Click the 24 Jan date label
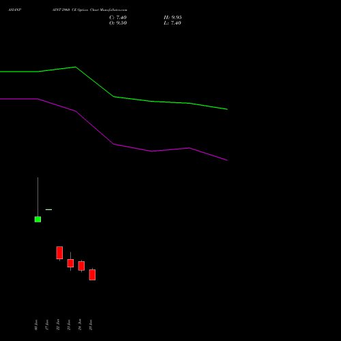Viewport: 341px width, 341px height. pos(80,325)
